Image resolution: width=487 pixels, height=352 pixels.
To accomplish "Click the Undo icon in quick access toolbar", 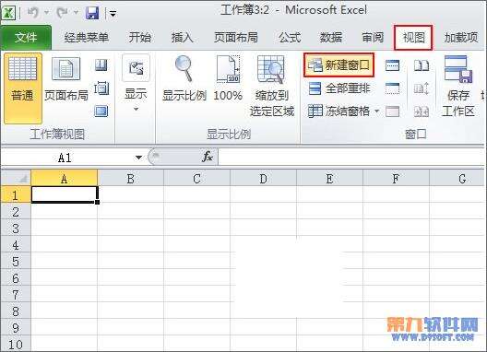I will [33, 13].
